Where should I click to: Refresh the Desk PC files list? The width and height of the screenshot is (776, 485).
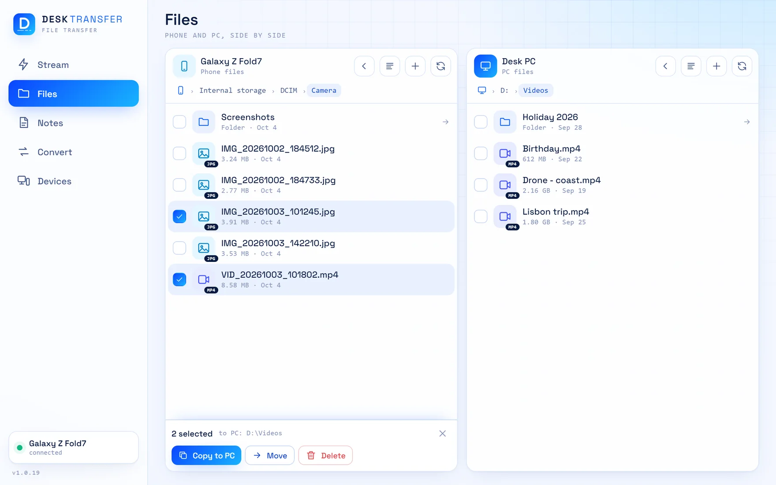pyautogui.click(x=742, y=66)
